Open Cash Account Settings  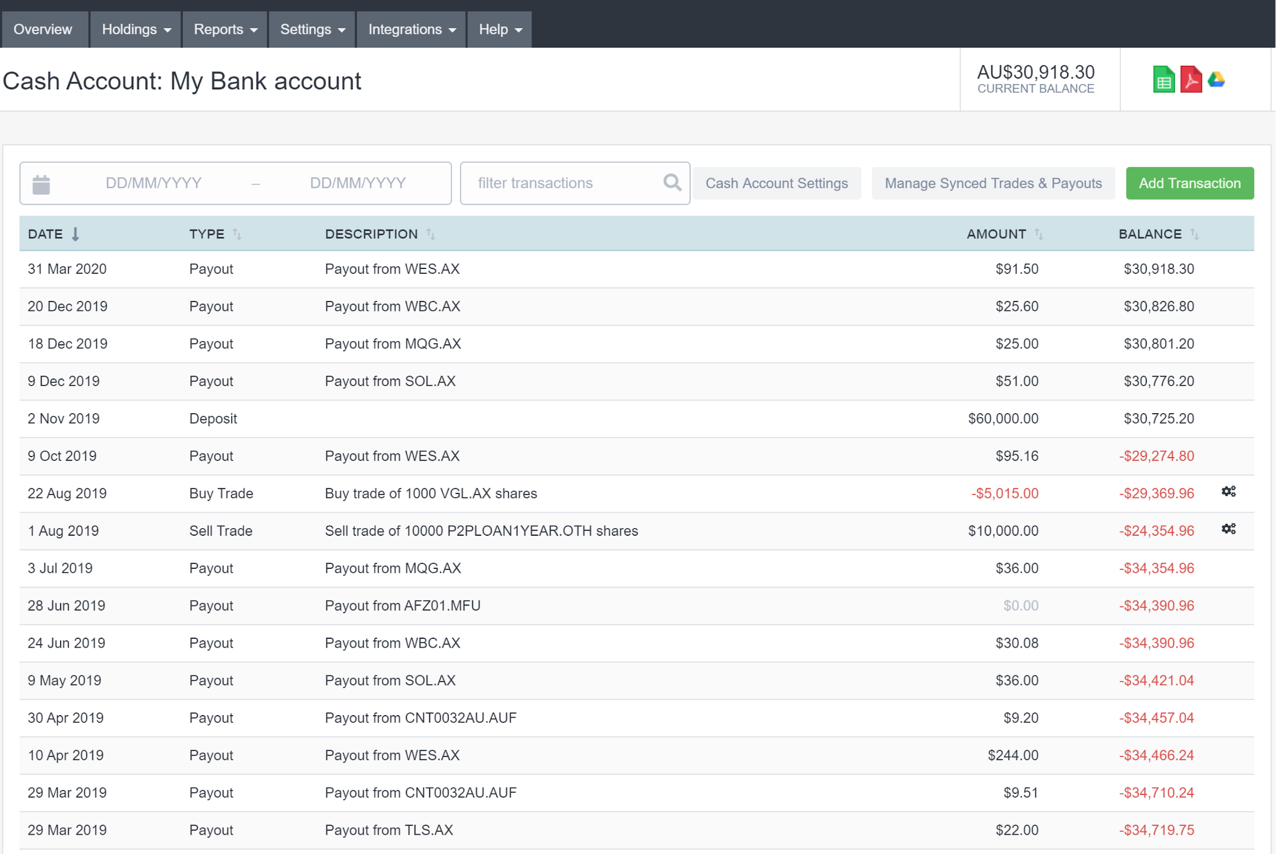click(776, 183)
